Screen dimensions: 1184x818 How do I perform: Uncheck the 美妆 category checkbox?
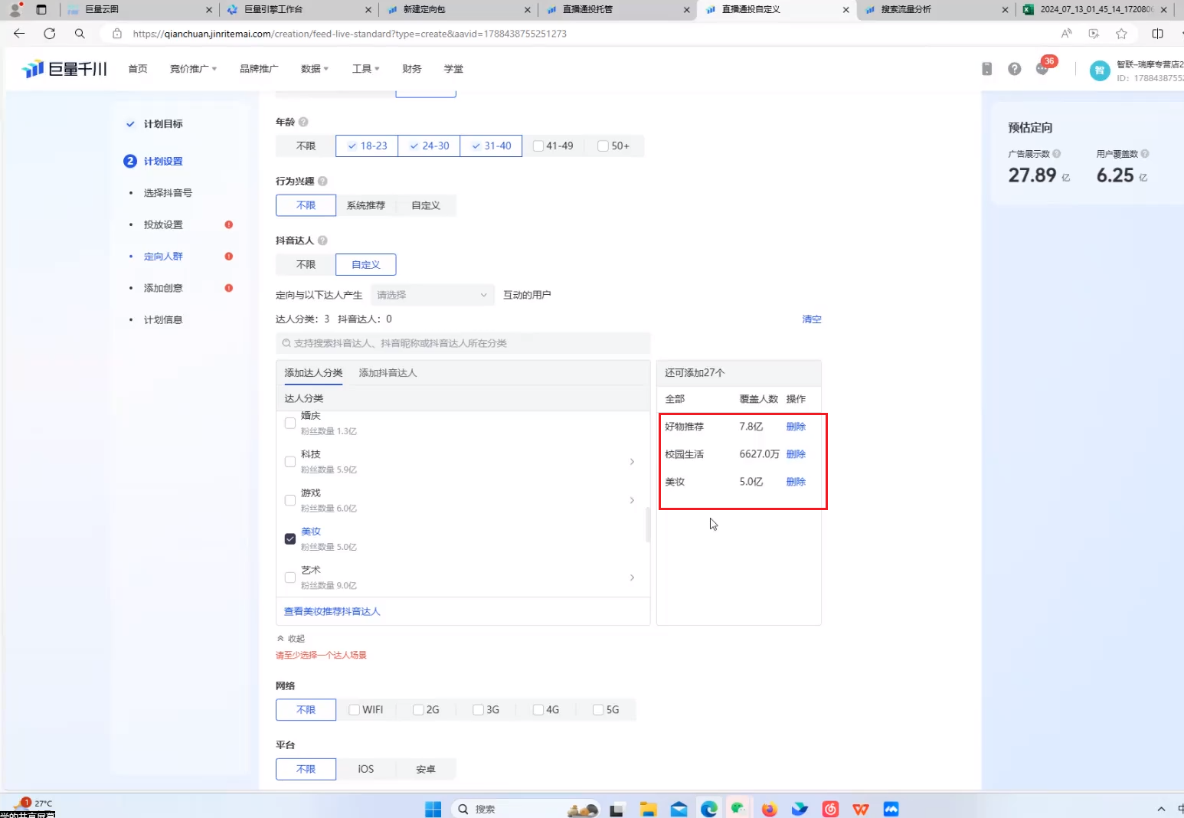pyautogui.click(x=290, y=538)
